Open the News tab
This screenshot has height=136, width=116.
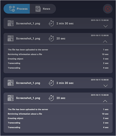43,9
